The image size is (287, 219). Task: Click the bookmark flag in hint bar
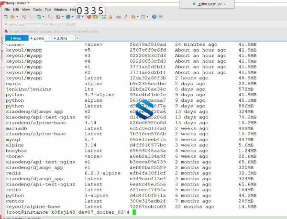[6, 32]
